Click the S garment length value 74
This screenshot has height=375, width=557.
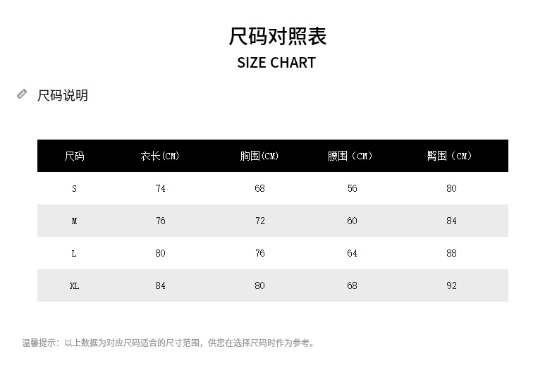click(x=161, y=188)
